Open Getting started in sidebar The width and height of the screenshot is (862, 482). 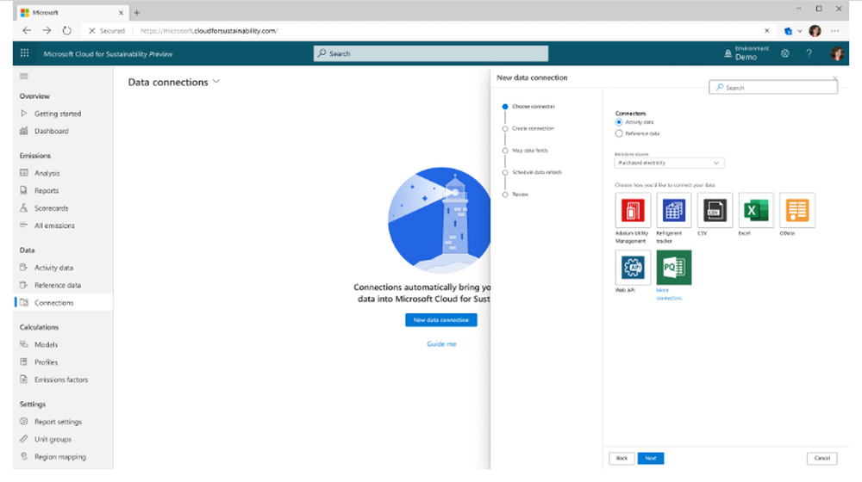tap(57, 114)
